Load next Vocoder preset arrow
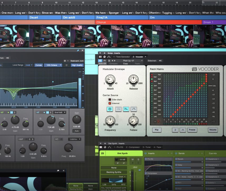 (115, 61)
